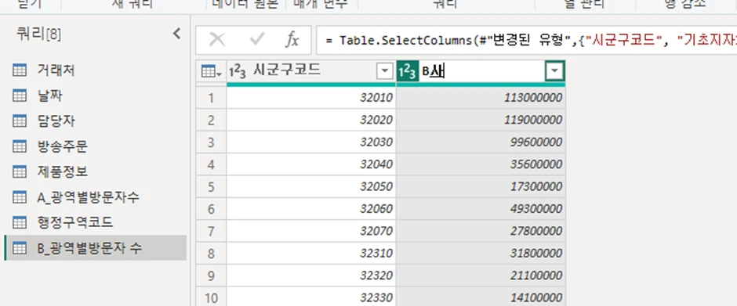
Task: Select cell with value 119000000
Action: (x=481, y=121)
